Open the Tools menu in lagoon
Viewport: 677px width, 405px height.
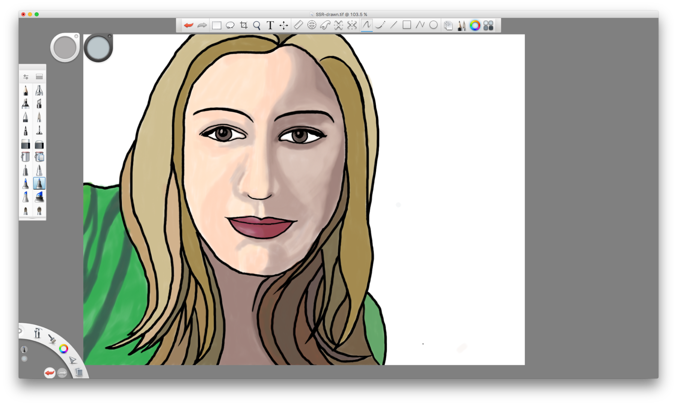(x=37, y=333)
